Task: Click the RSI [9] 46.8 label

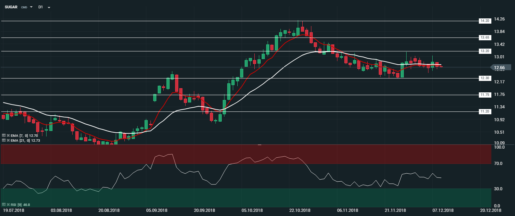Action: pos(21,205)
